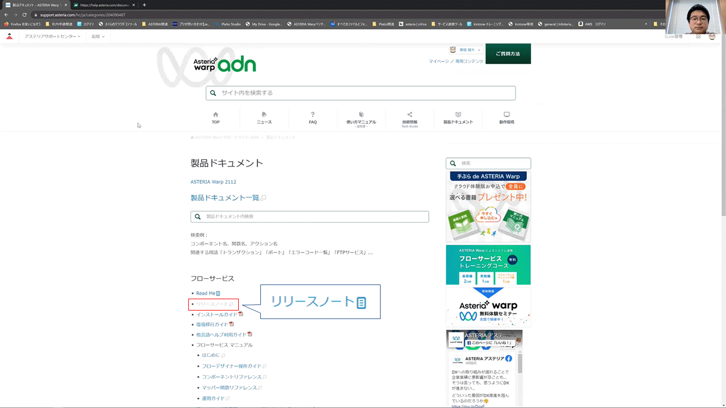Viewport: 726px width, 408px height.
Task: Click フローサービス トレーニングコース banner
Action: pyautogui.click(x=488, y=265)
